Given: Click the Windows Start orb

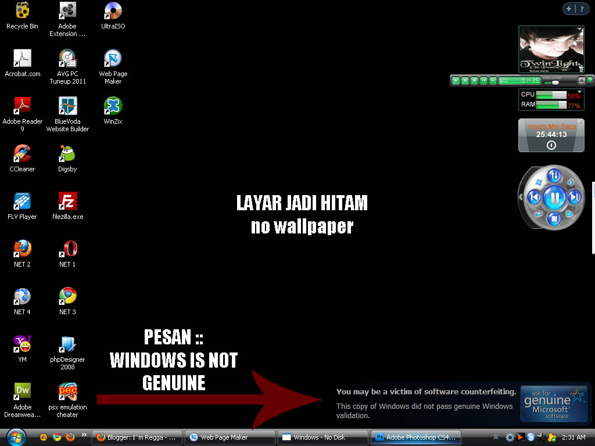Looking at the screenshot, I should pyautogui.click(x=16, y=437).
